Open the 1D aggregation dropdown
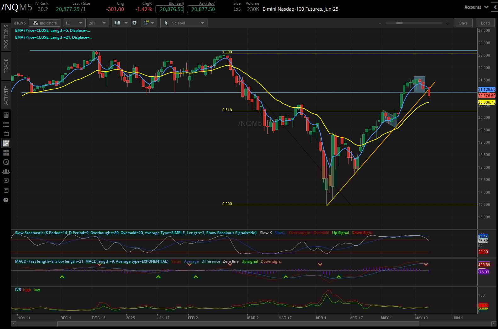Image resolution: width=498 pixels, height=329 pixels. (x=74, y=23)
